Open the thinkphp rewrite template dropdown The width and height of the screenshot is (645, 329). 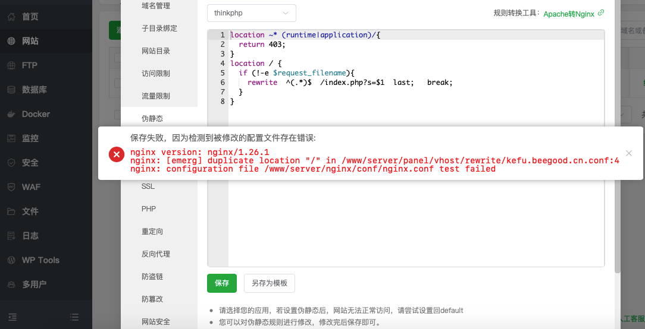pyautogui.click(x=251, y=13)
